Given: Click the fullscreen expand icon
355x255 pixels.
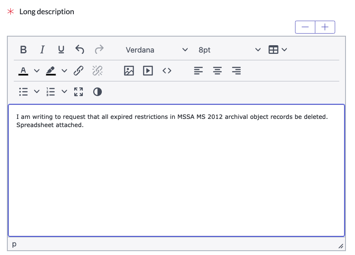Looking at the screenshot, I should (x=79, y=92).
